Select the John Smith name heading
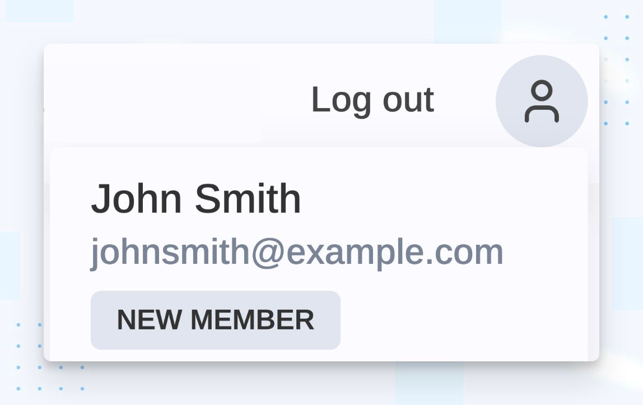Viewport: 643px width, 405px height. [x=196, y=199]
